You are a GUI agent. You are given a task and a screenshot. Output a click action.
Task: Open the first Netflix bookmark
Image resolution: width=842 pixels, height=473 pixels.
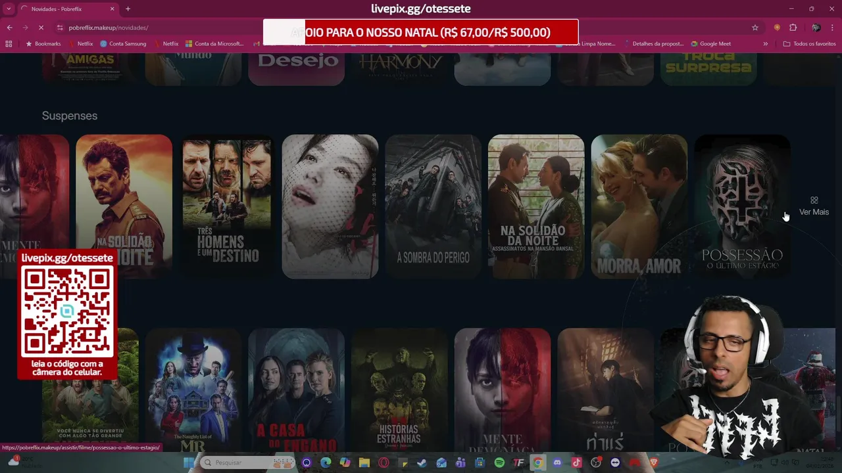point(81,44)
